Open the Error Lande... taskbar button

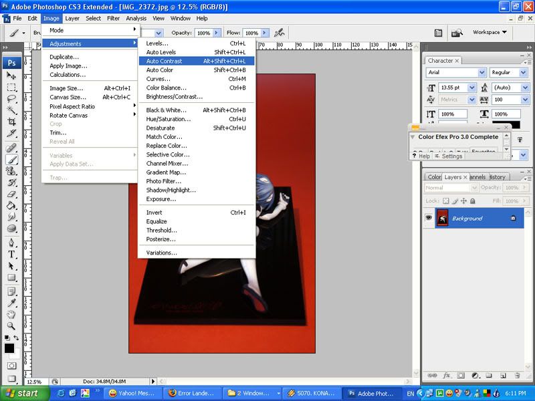(192, 394)
